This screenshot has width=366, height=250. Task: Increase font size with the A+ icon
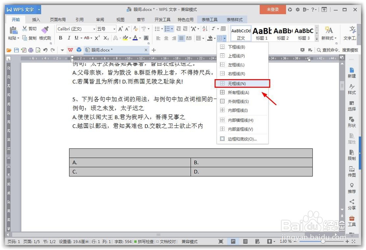120,29
